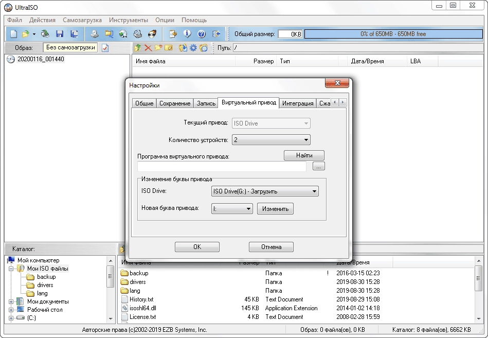The height and width of the screenshot is (338, 488).
Task: Collapse the Мои ISO файлы tree node
Action: tap(11, 269)
